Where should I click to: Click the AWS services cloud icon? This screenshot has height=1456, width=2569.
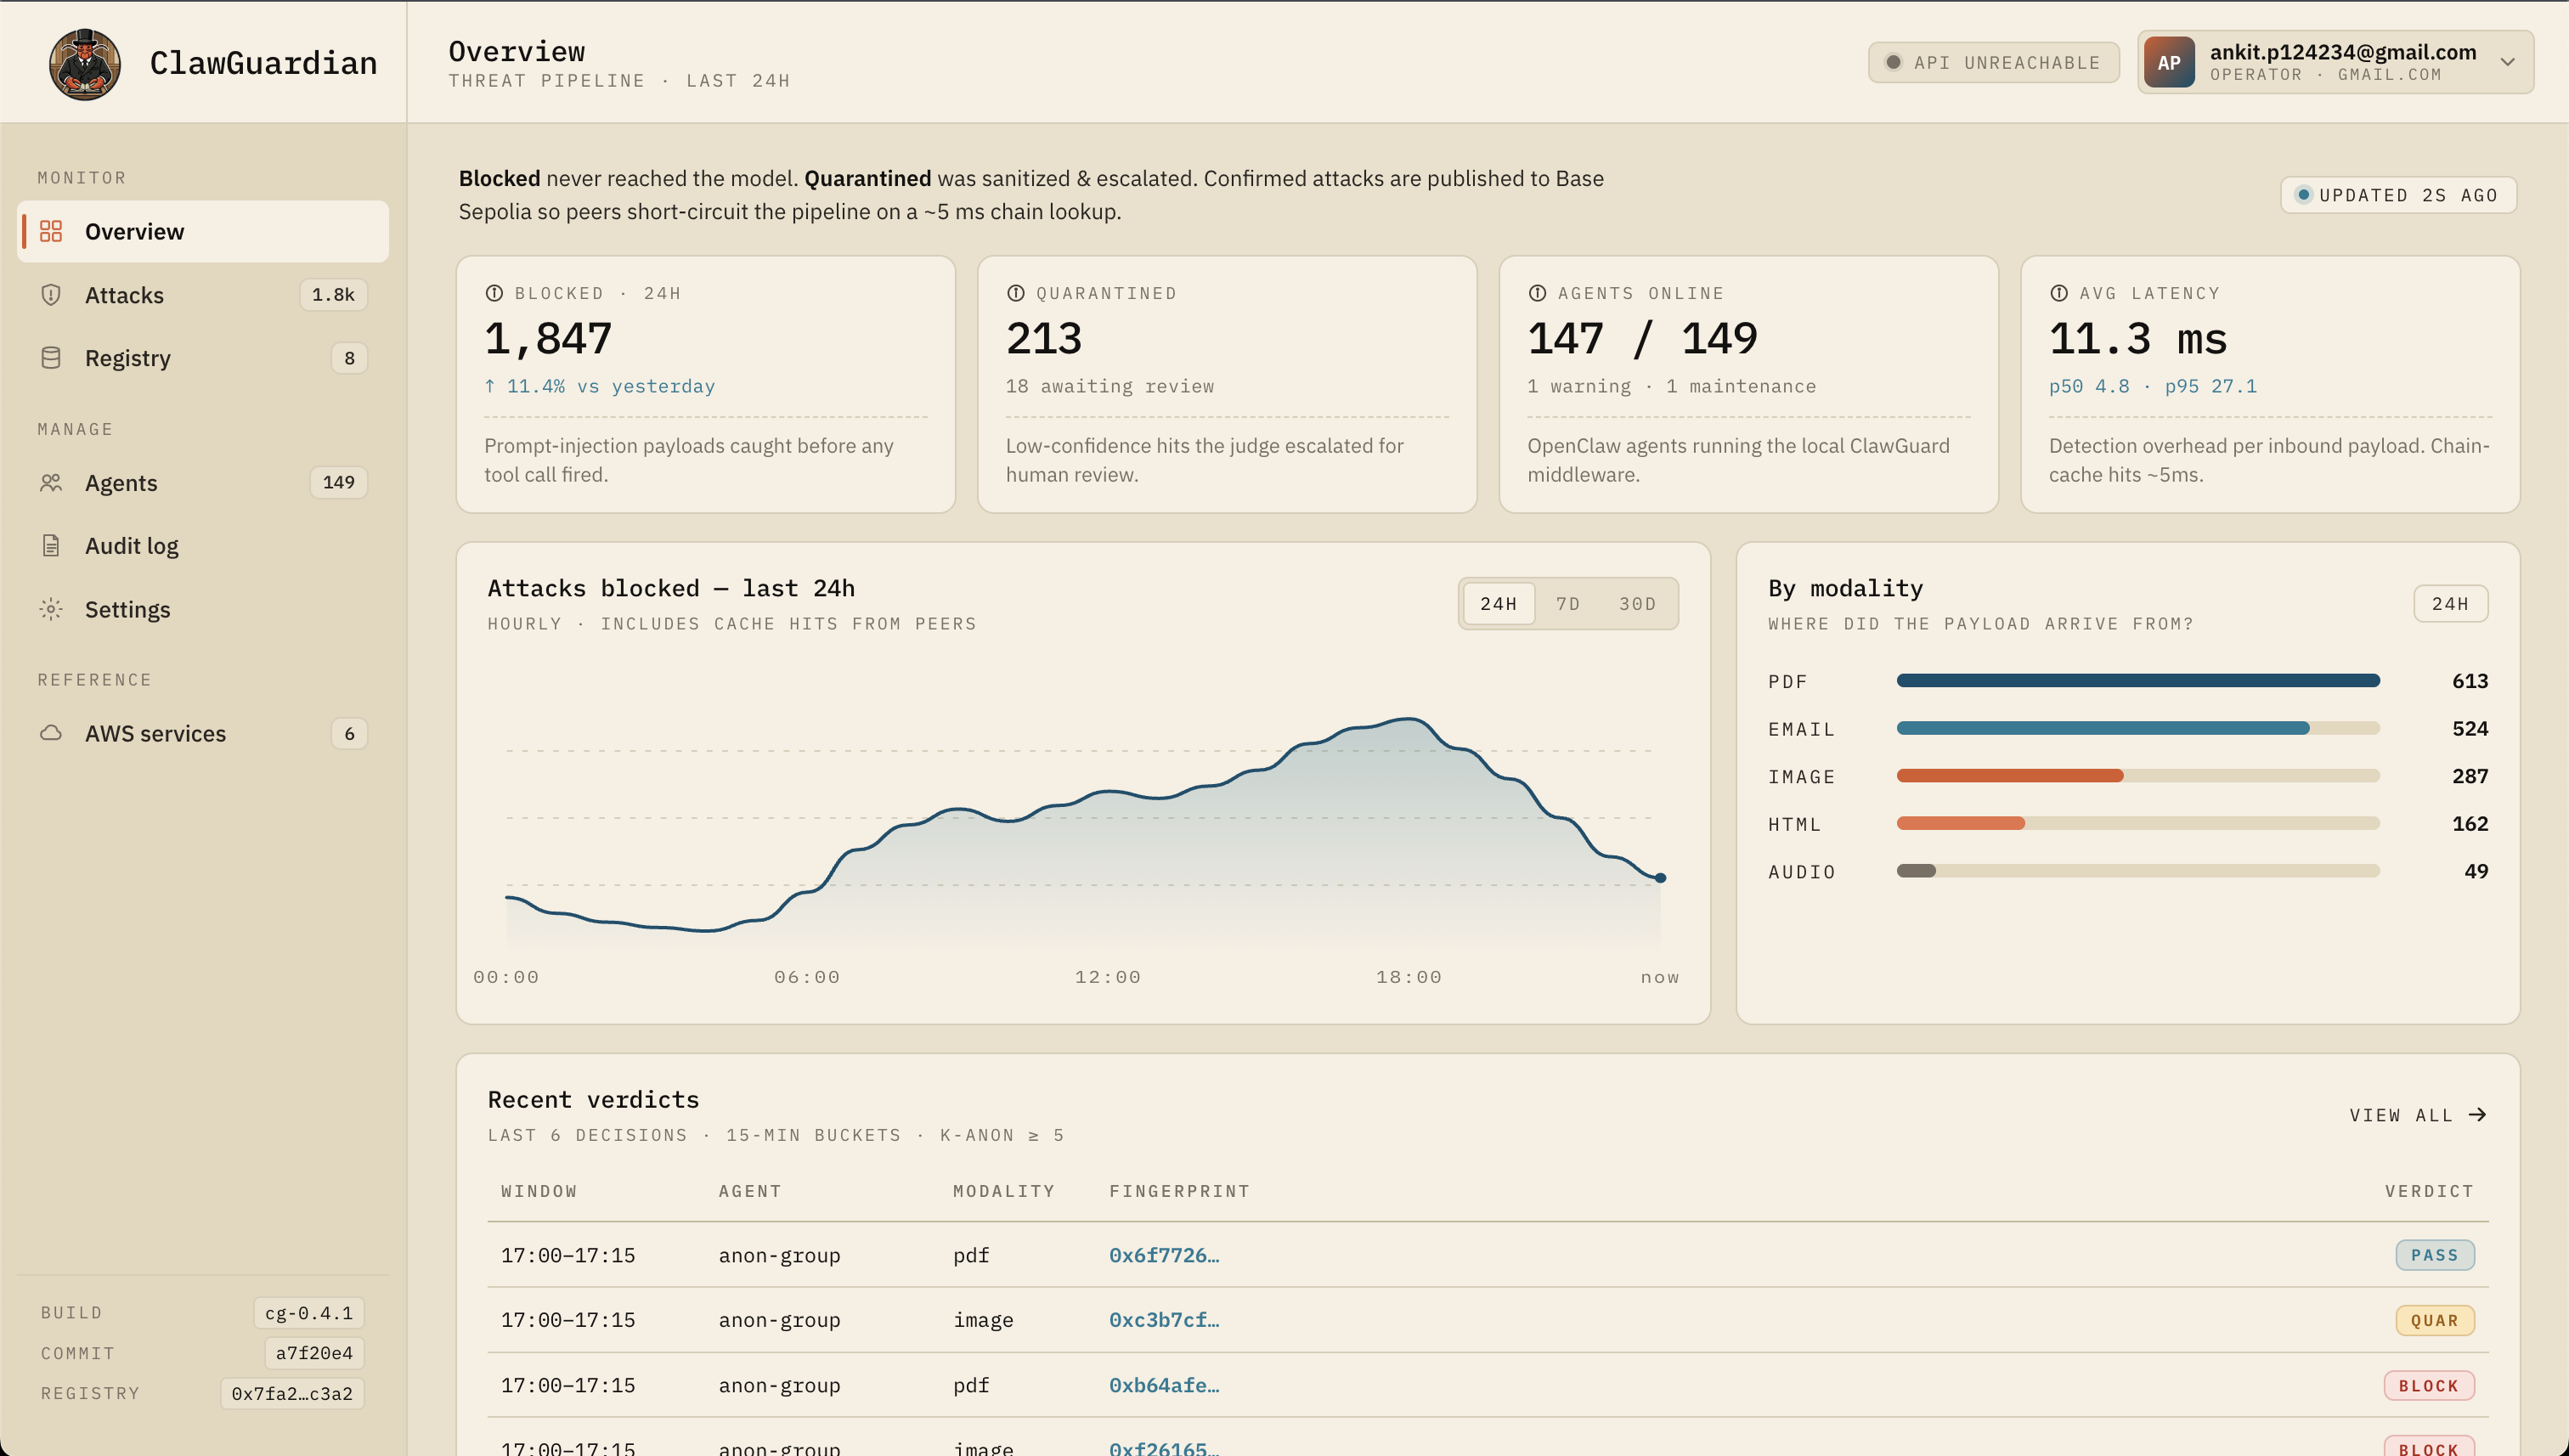[x=51, y=733]
